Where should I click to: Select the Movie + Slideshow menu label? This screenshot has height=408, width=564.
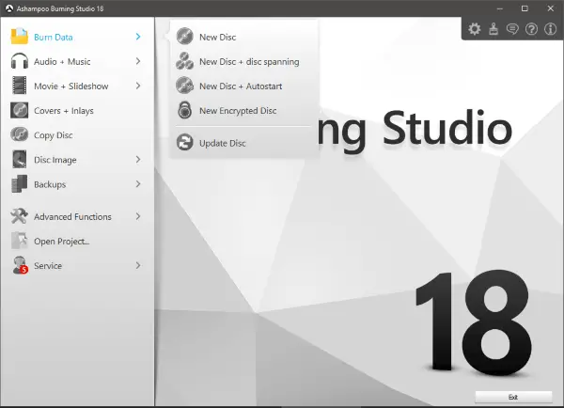point(71,86)
